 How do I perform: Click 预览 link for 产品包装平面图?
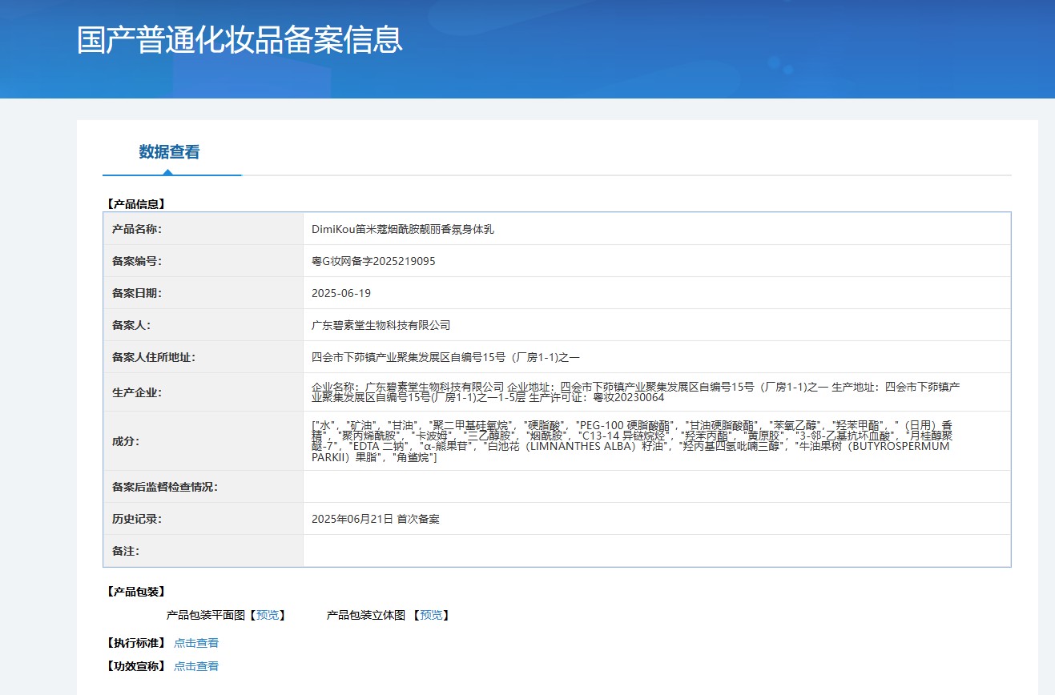(268, 615)
